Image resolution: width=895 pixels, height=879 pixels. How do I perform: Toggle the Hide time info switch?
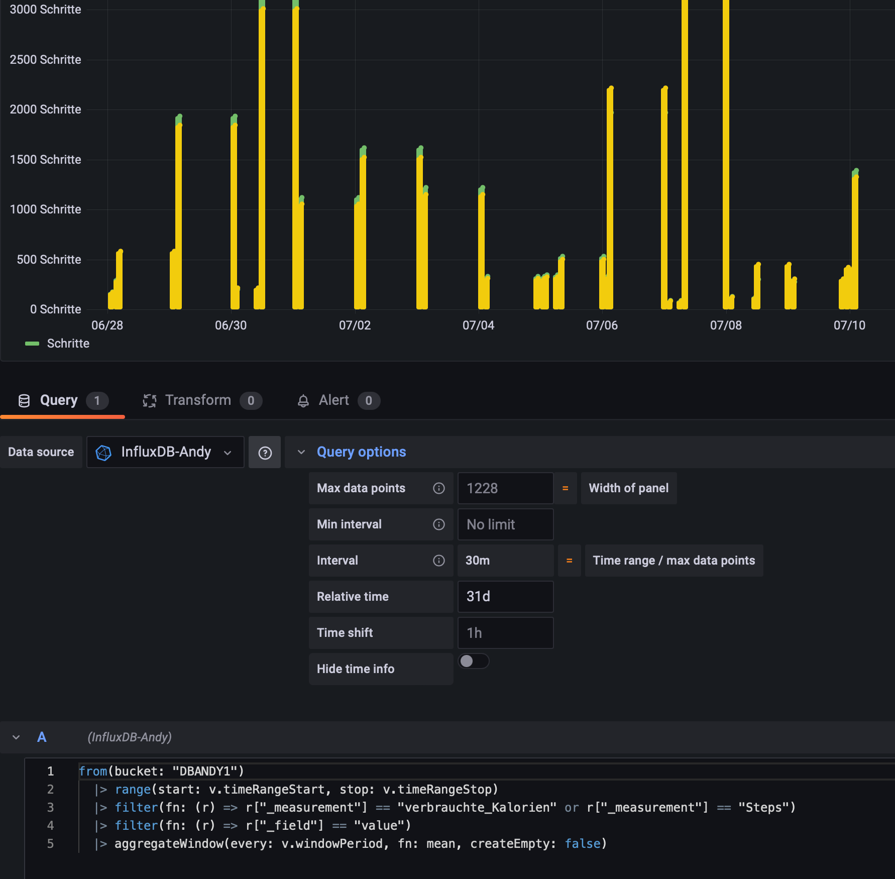[473, 661]
